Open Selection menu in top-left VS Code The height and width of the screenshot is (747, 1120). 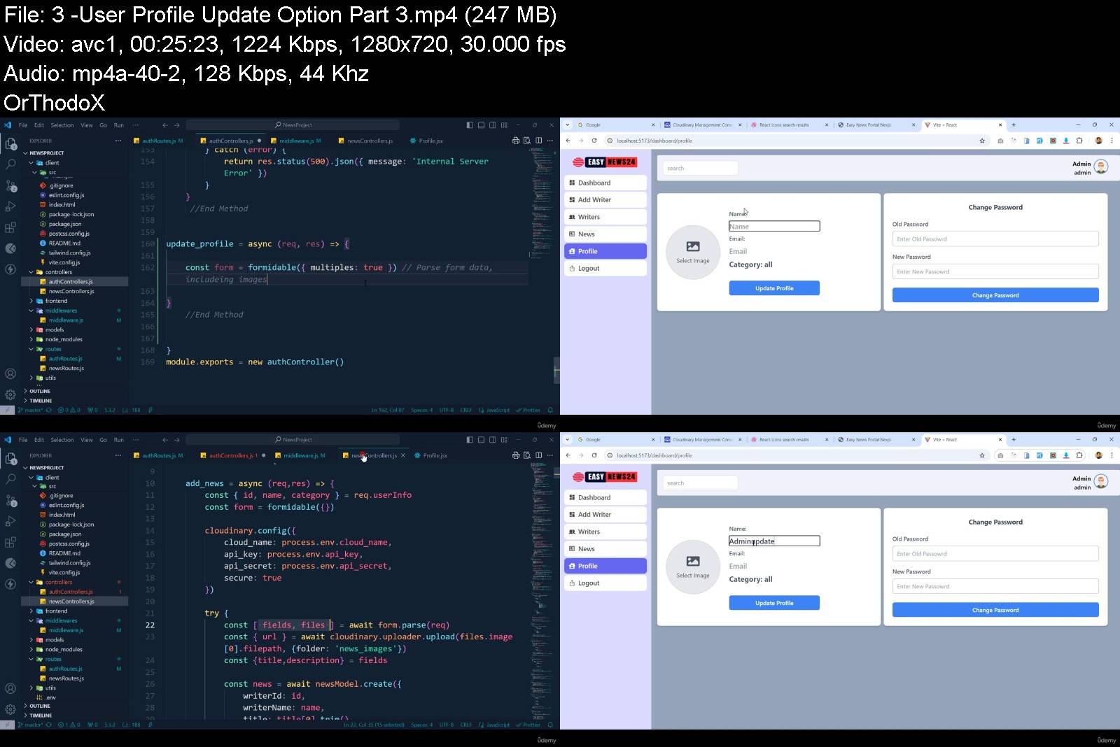pyautogui.click(x=62, y=125)
